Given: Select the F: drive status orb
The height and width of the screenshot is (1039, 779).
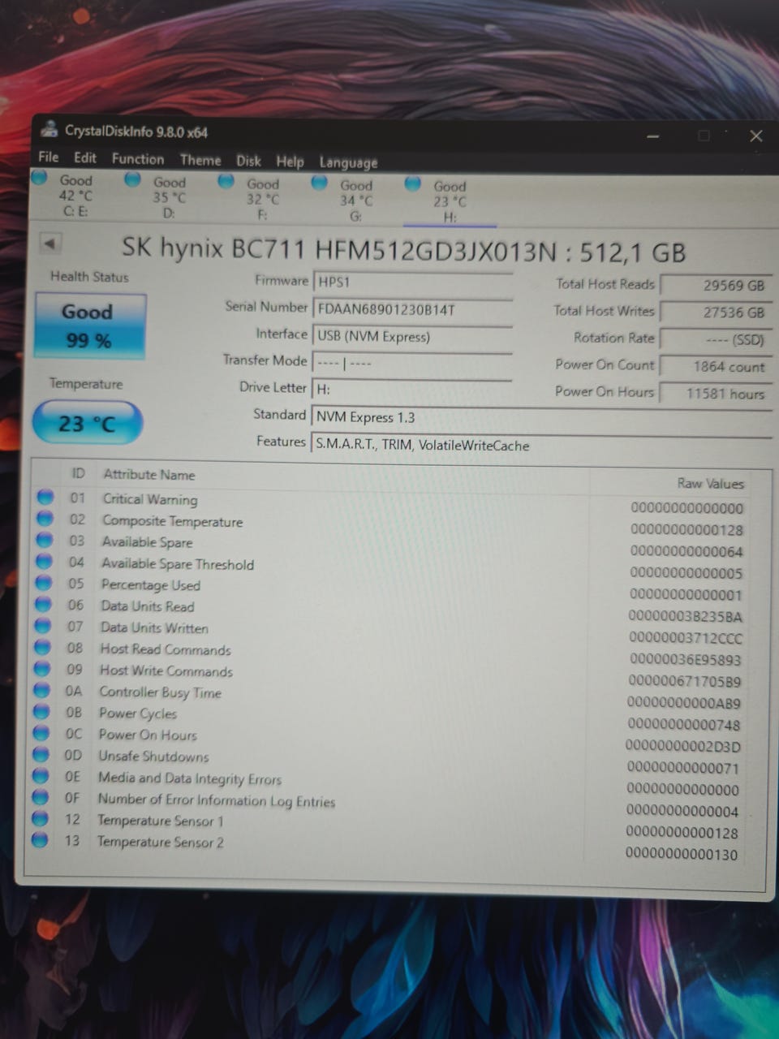Looking at the screenshot, I should [226, 182].
